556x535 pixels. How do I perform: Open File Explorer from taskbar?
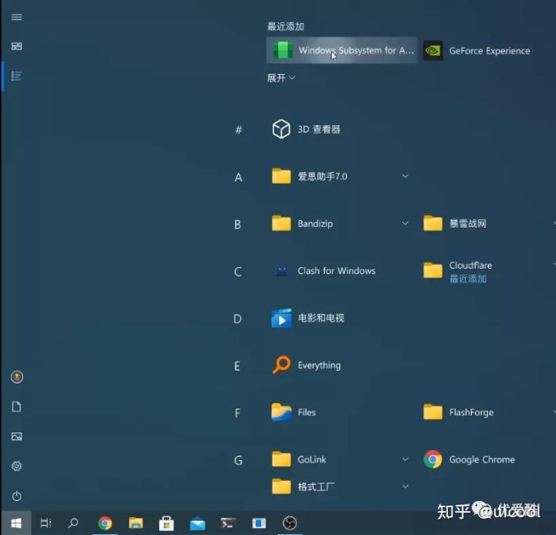point(135,523)
